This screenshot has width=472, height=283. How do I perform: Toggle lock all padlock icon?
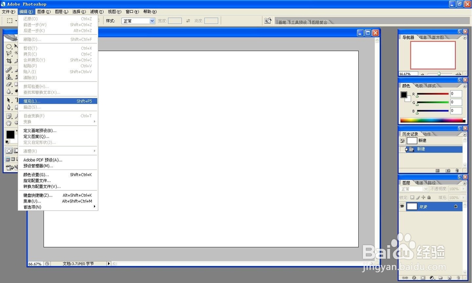(x=429, y=197)
